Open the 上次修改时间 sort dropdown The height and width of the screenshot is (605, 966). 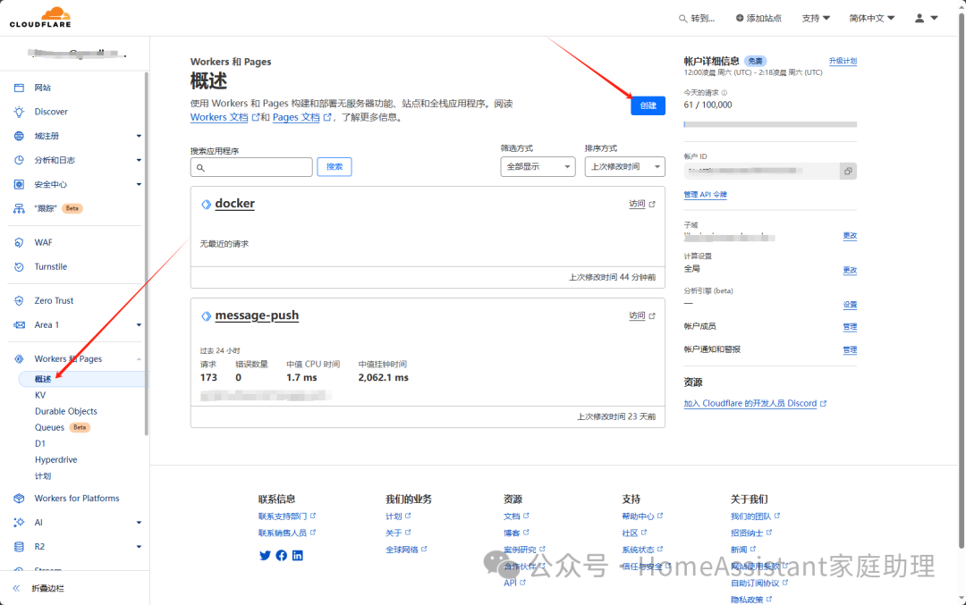point(624,167)
